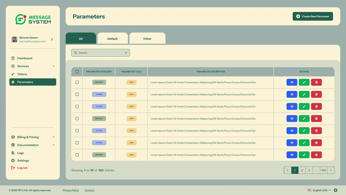The width and height of the screenshot is (346, 195).
Task: Check the second row's checkbox
Action: coord(77,95)
